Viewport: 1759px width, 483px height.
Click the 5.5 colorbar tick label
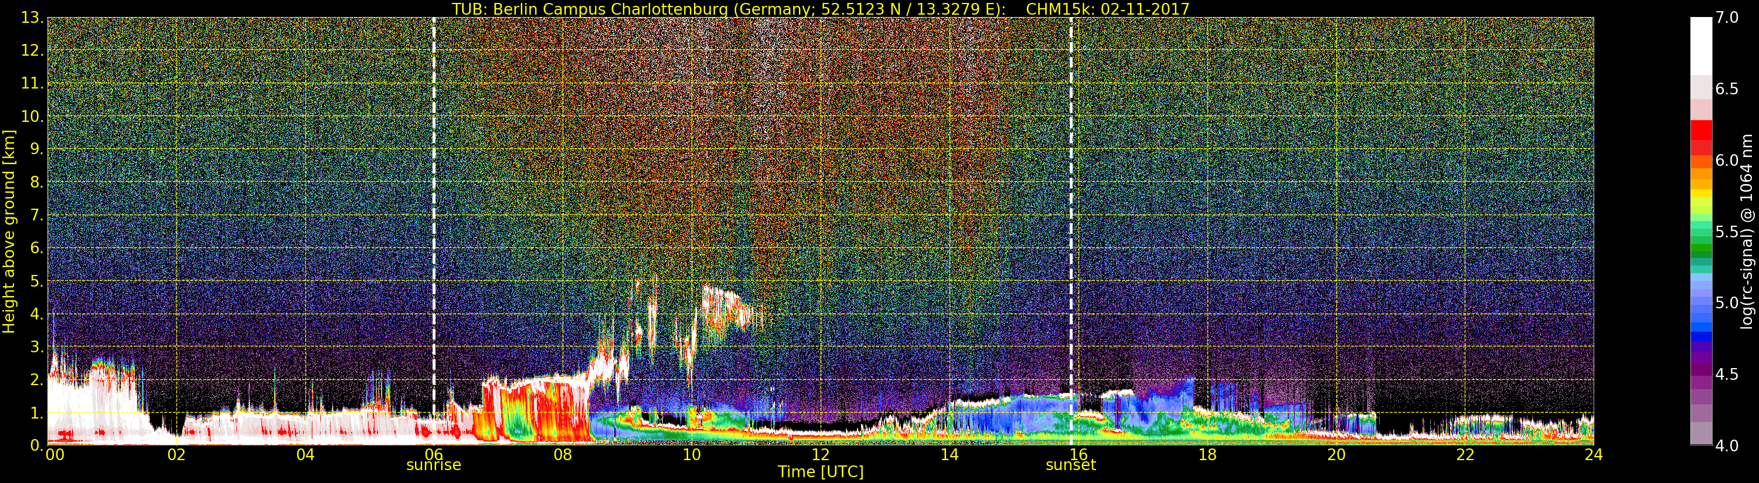(1726, 232)
